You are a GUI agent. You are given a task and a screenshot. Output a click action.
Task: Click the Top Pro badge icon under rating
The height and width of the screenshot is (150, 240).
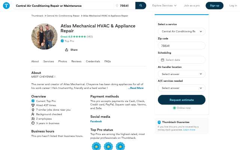(62, 41)
